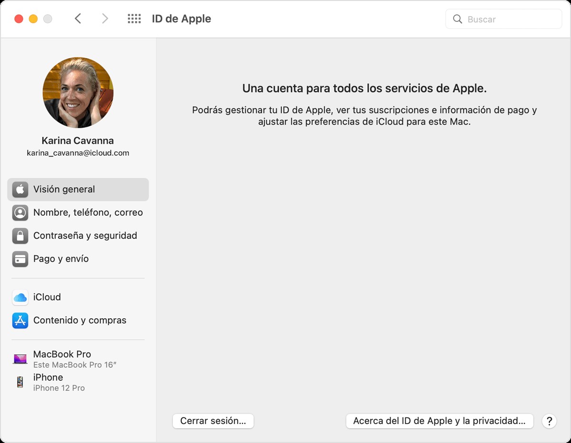
Task: Open Contenido y compras section
Action: pos(78,321)
